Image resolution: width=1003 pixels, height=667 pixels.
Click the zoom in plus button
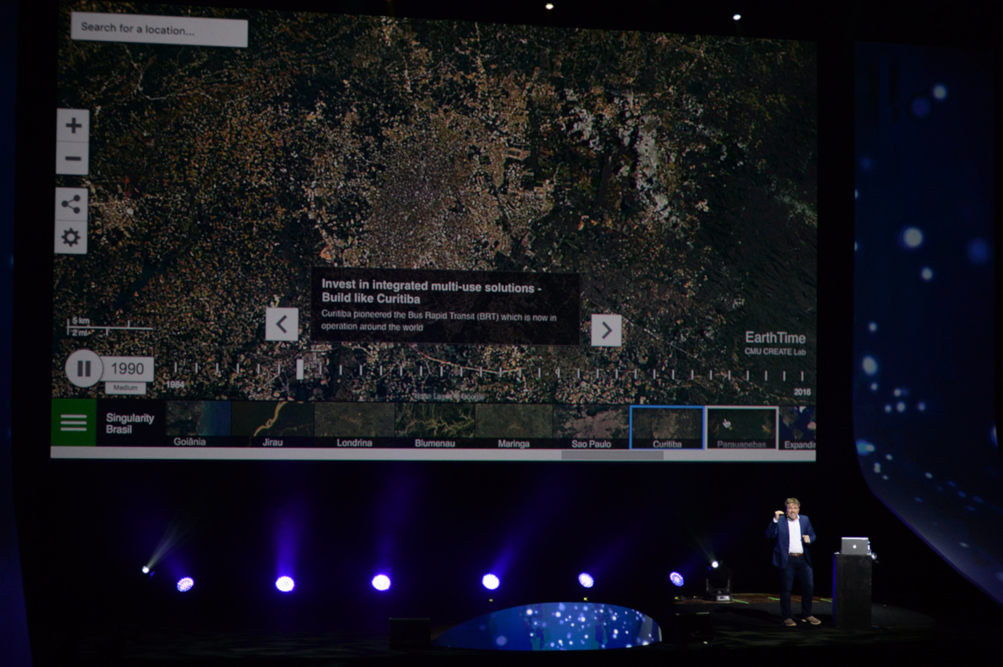coord(73,126)
